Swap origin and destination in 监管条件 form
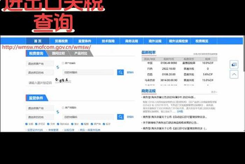The width and height of the screenshot is (245, 164). tap(58, 112)
